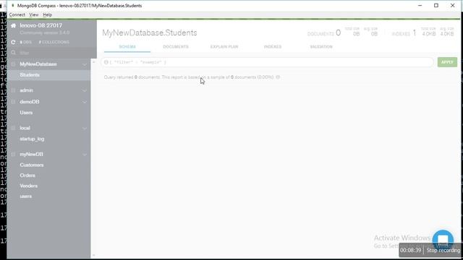Click the home icon beside lenovo-08:27017

13,26
